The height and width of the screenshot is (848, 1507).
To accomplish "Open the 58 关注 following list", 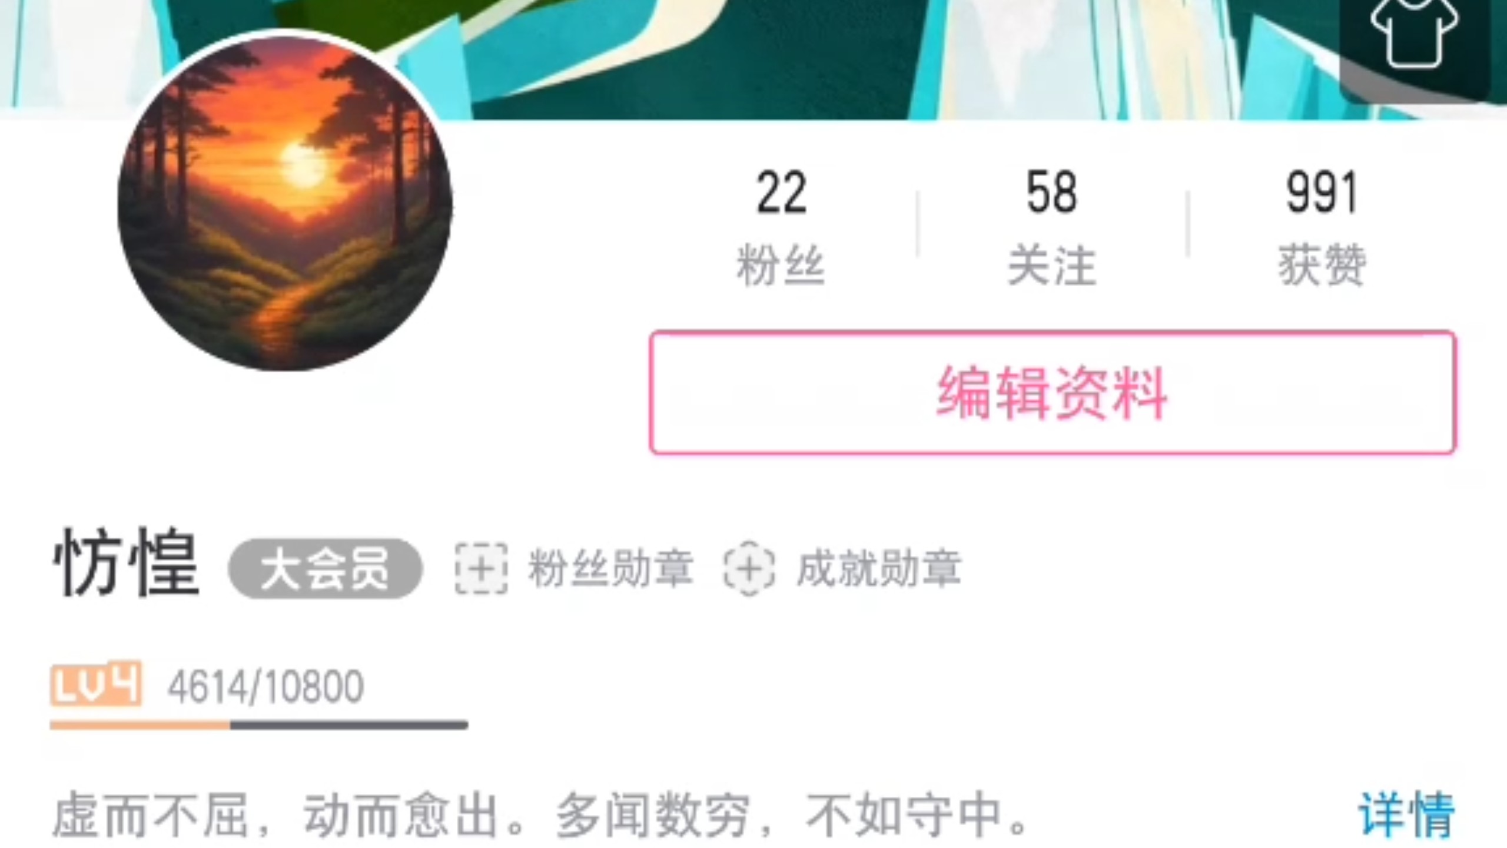I will [x=1052, y=228].
